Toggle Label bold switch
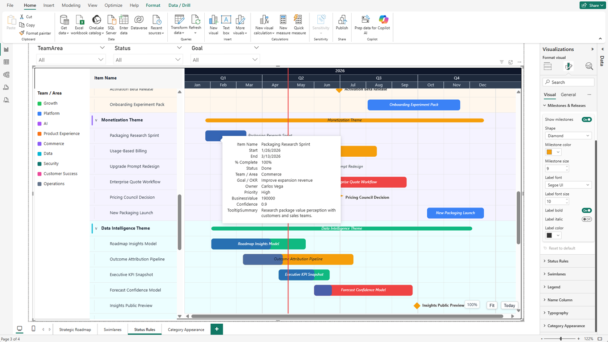The width and height of the screenshot is (608, 342). (587, 210)
